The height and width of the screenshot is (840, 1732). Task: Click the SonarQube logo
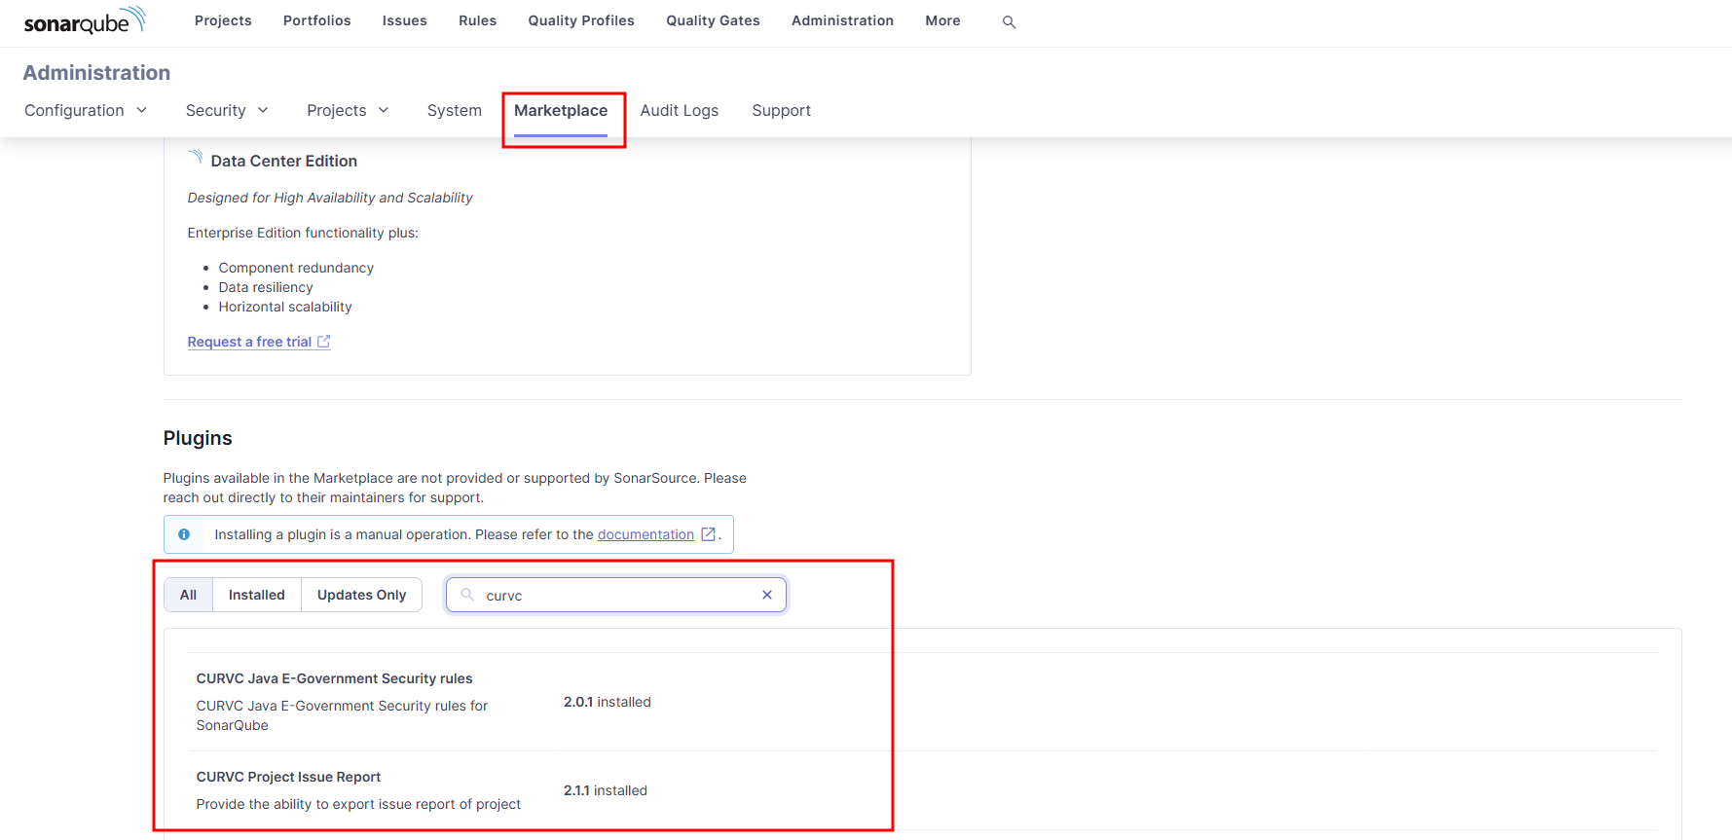pyautogui.click(x=85, y=20)
